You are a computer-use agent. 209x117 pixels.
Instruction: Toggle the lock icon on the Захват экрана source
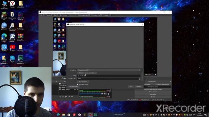(x=77, y=89)
